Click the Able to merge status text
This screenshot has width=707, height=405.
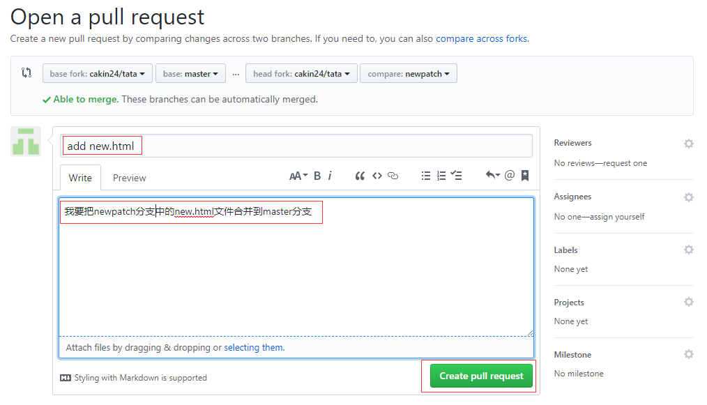pos(86,99)
